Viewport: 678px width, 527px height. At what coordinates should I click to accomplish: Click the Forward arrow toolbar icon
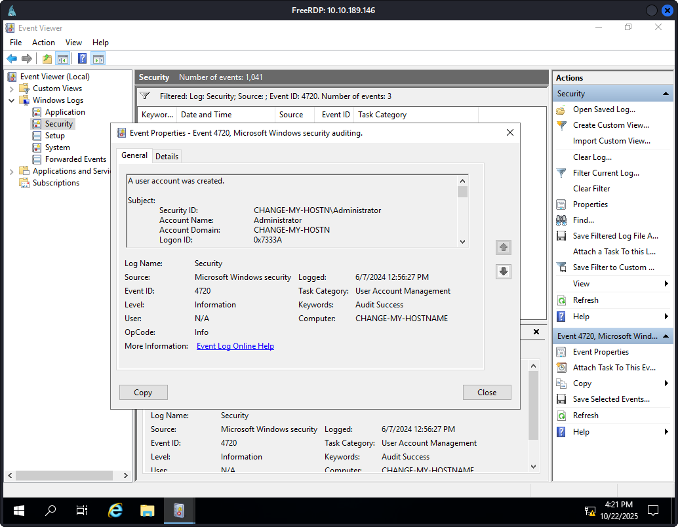[x=27, y=58]
